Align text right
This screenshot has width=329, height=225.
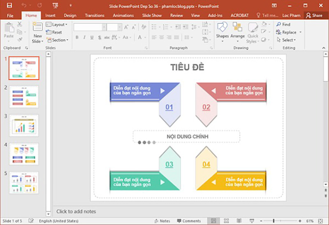coord(169,37)
